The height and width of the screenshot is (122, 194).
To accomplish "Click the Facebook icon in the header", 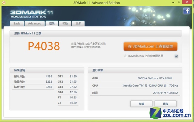I will coord(186,11).
